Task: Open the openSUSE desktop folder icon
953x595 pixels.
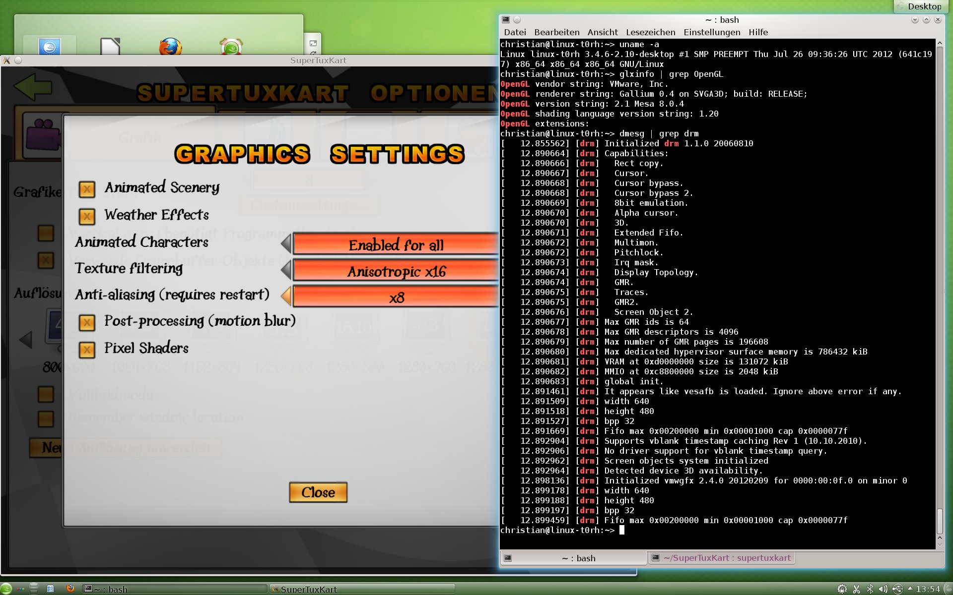Action: pyautogui.click(x=50, y=47)
